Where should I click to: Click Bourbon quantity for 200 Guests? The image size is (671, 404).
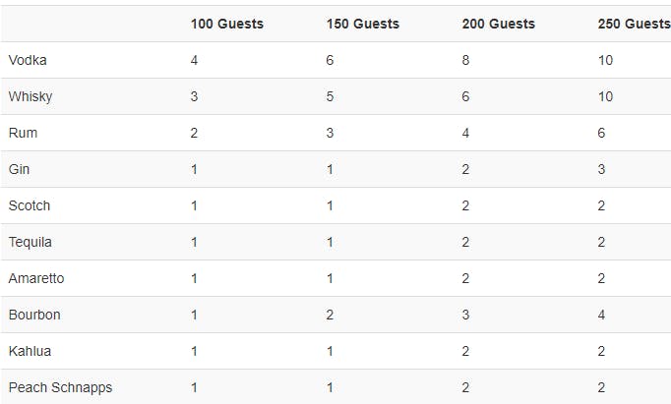pyautogui.click(x=466, y=315)
